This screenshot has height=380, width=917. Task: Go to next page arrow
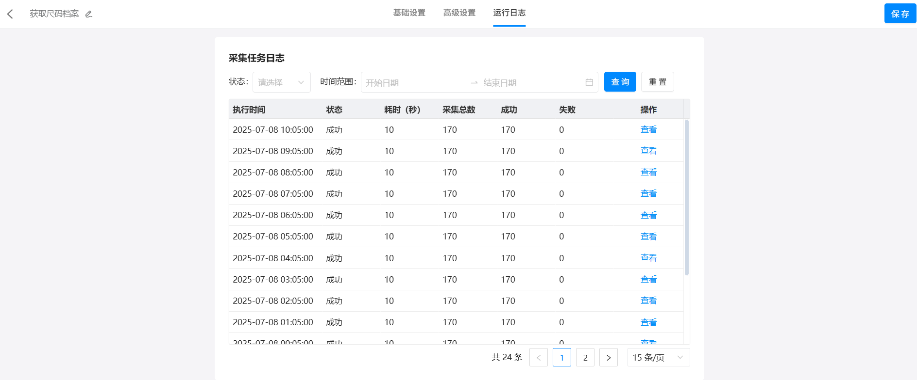pyautogui.click(x=608, y=358)
